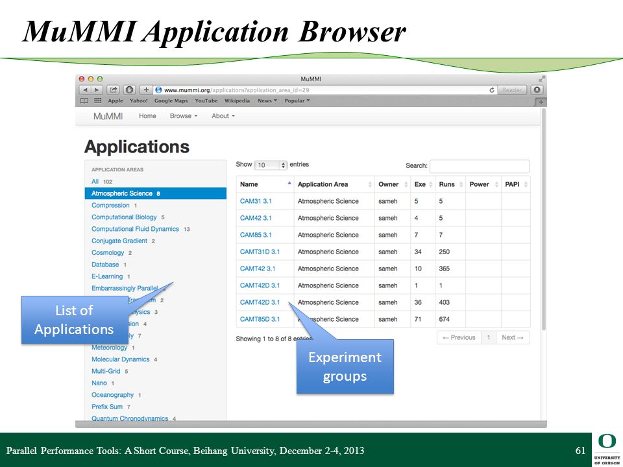Select the Database area
This screenshot has height=467, width=623.
(105, 265)
